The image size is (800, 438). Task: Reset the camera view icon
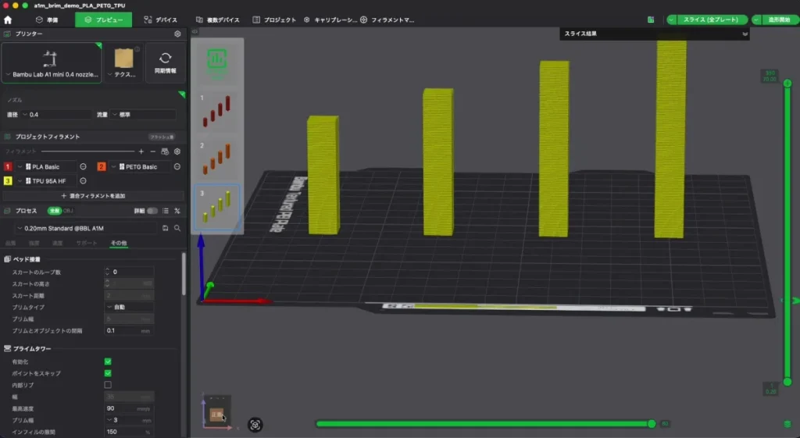point(255,425)
